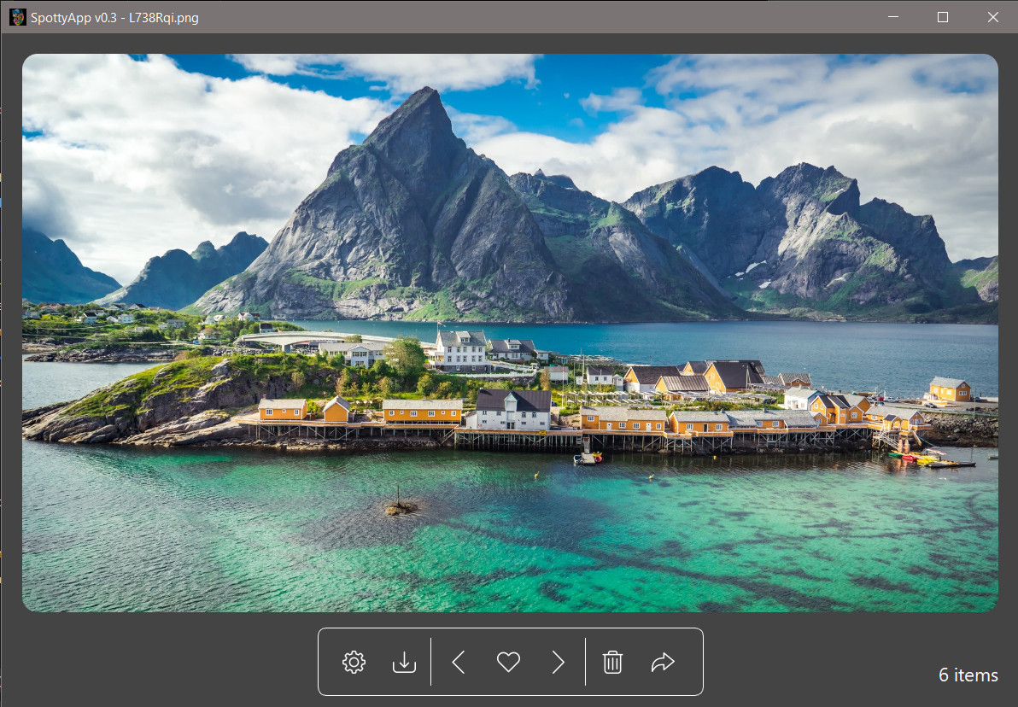
Task: Close the SpottyApp window
Action: tap(992, 17)
